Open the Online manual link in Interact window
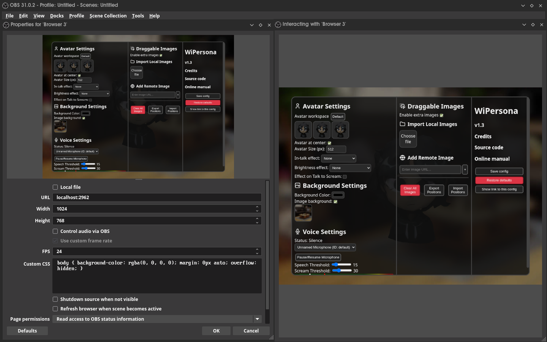The height and width of the screenshot is (342, 547). (492, 159)
